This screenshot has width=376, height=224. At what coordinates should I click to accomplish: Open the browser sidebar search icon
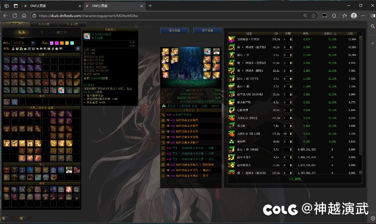click(x=373, y=26)
